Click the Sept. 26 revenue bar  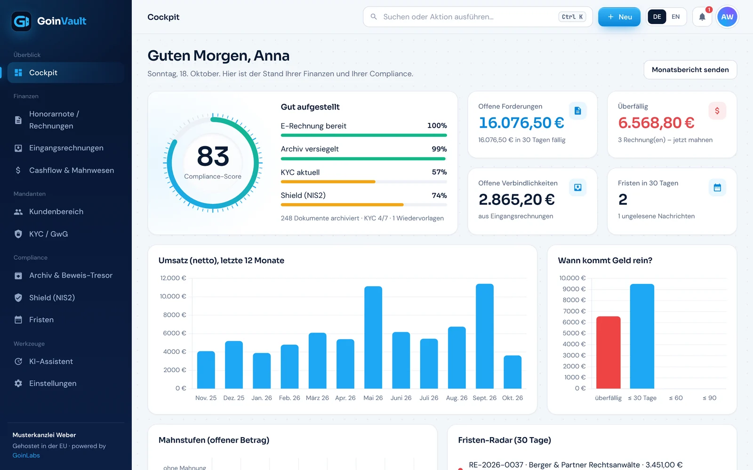pyautogui.click(x=485, y=336)
